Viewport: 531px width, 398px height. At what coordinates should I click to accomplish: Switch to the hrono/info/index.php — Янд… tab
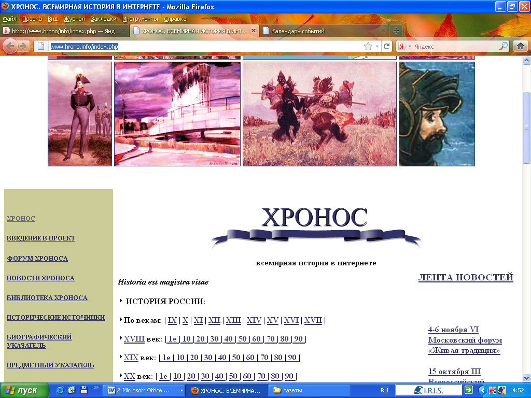click(65, 31)
